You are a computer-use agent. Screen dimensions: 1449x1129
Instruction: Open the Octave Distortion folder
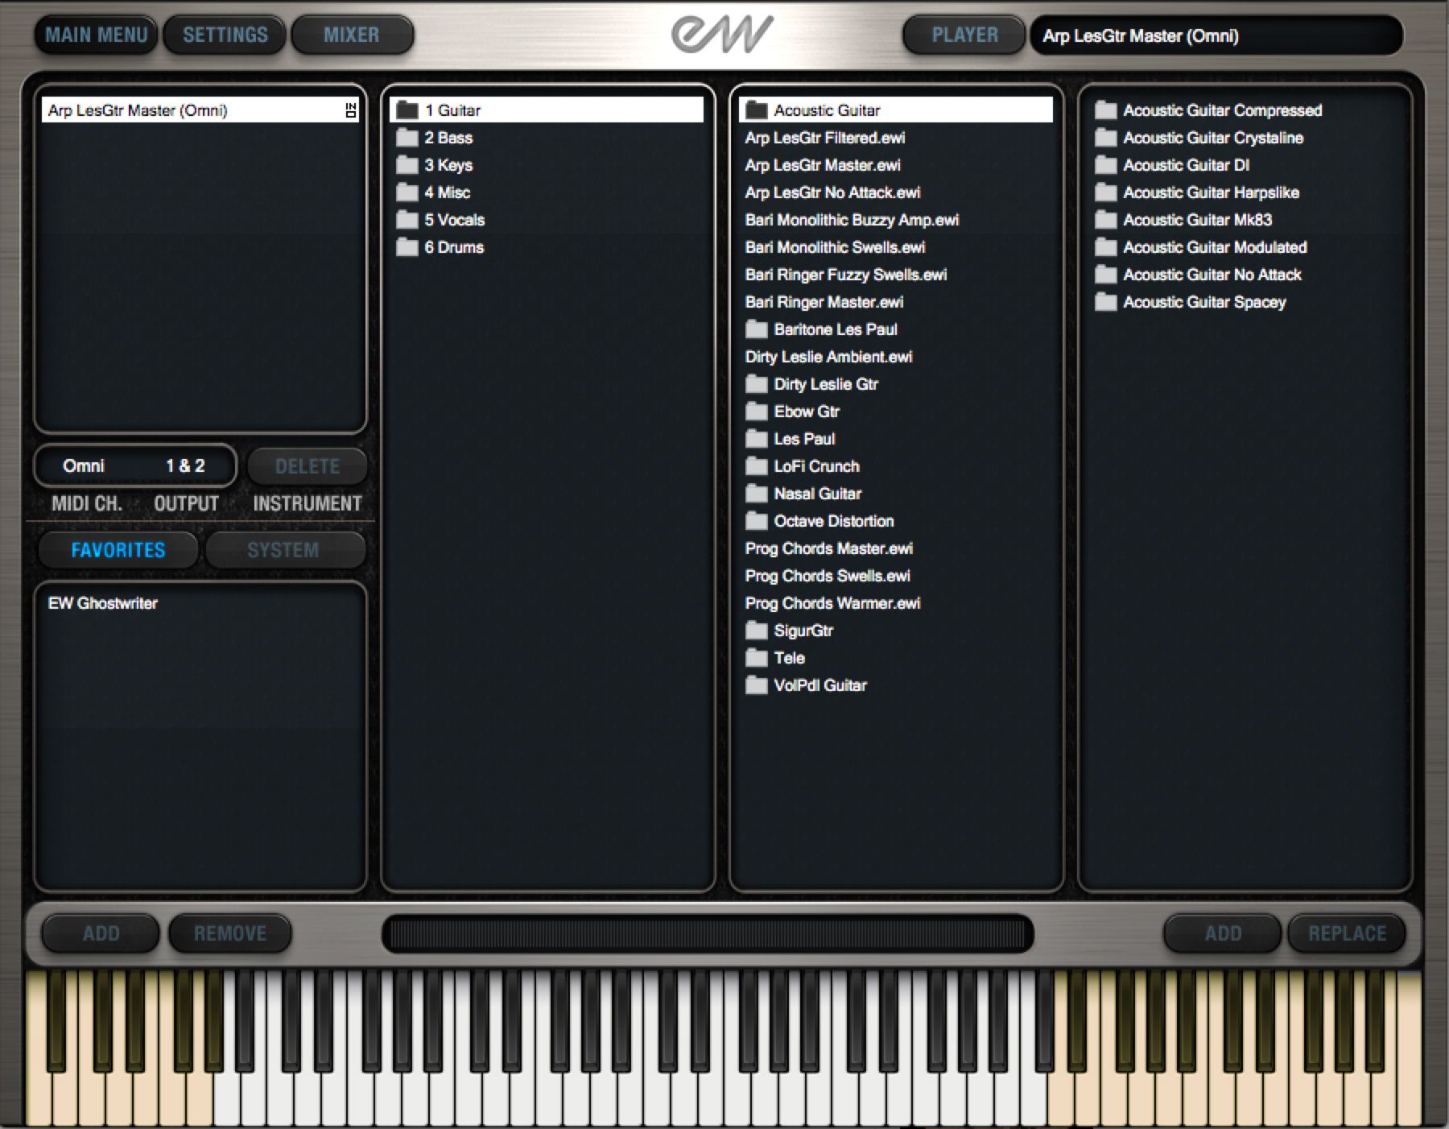tap(819, 521)
